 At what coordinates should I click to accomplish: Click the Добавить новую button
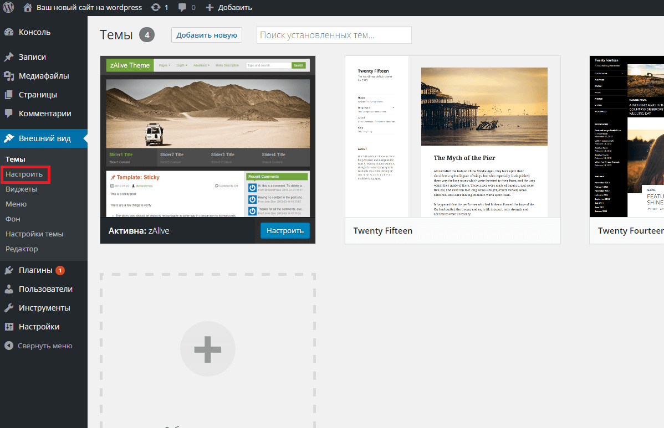(206, 35)
